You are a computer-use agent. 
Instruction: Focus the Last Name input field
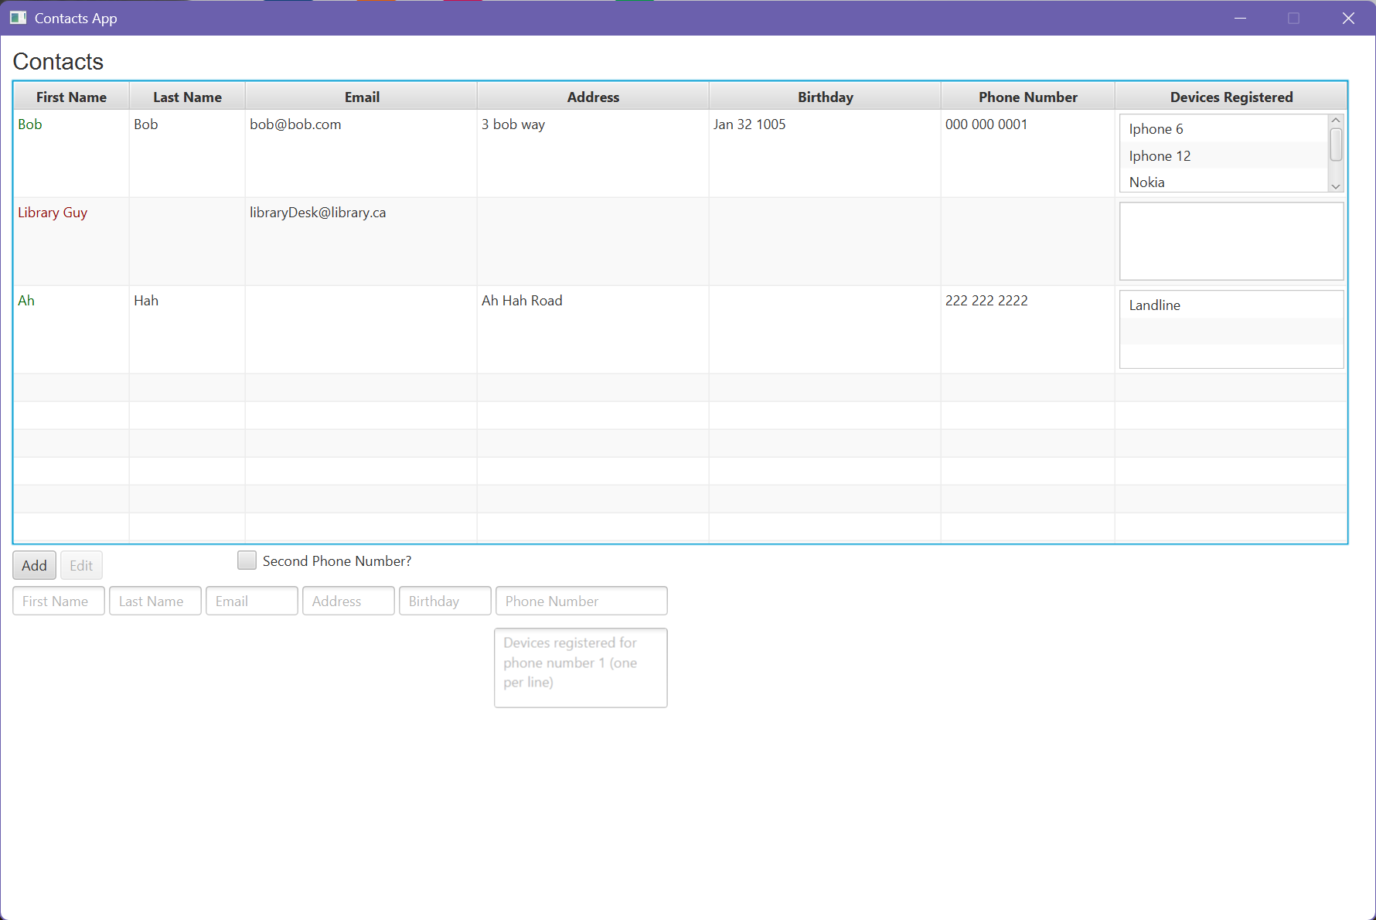(155, 601)
